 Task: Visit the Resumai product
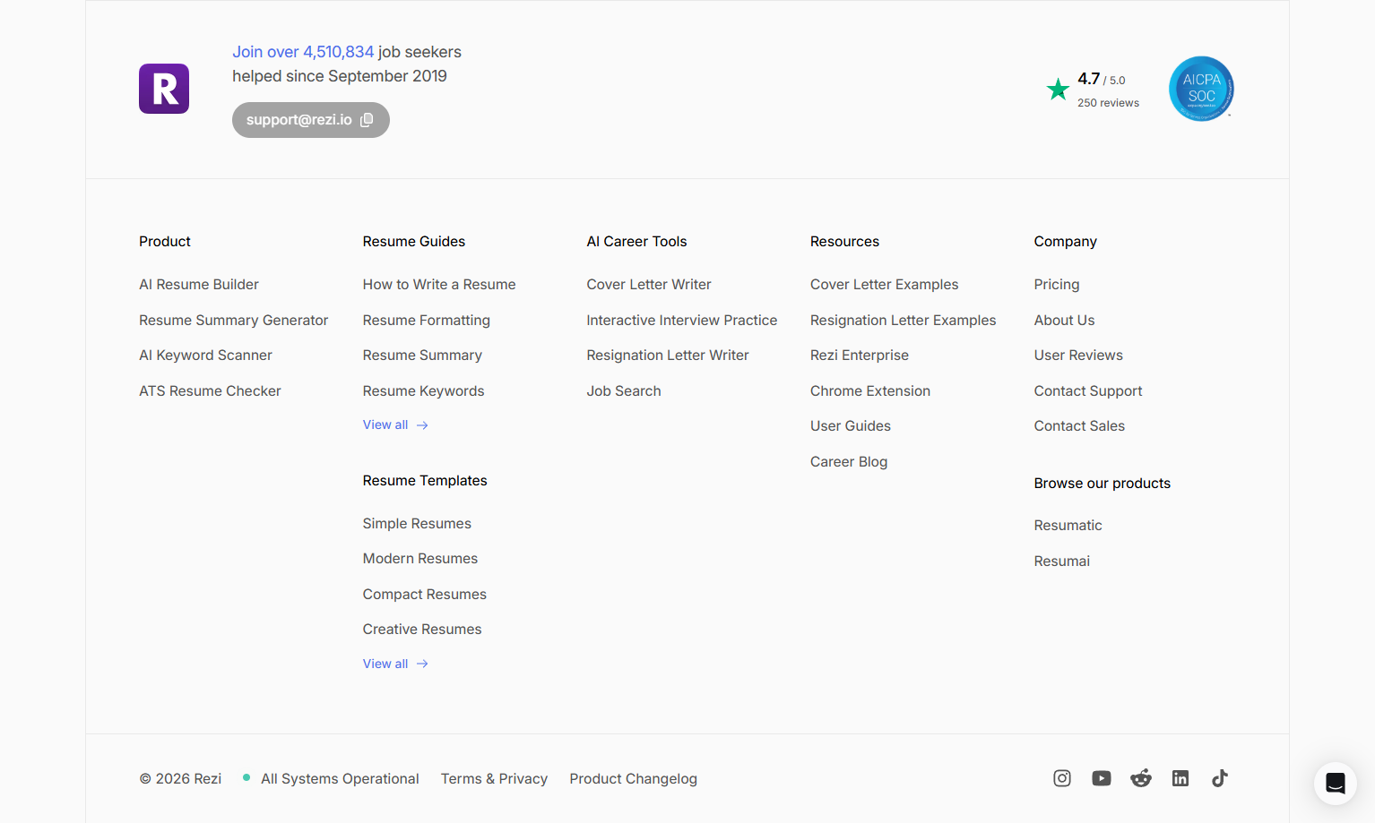coord(1062,561)
